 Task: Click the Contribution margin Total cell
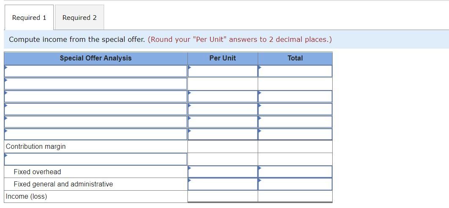pos(295,146)
